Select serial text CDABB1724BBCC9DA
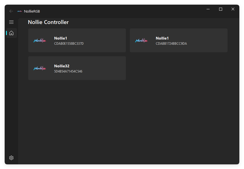 pyautogui.click(x=171, y=44)
